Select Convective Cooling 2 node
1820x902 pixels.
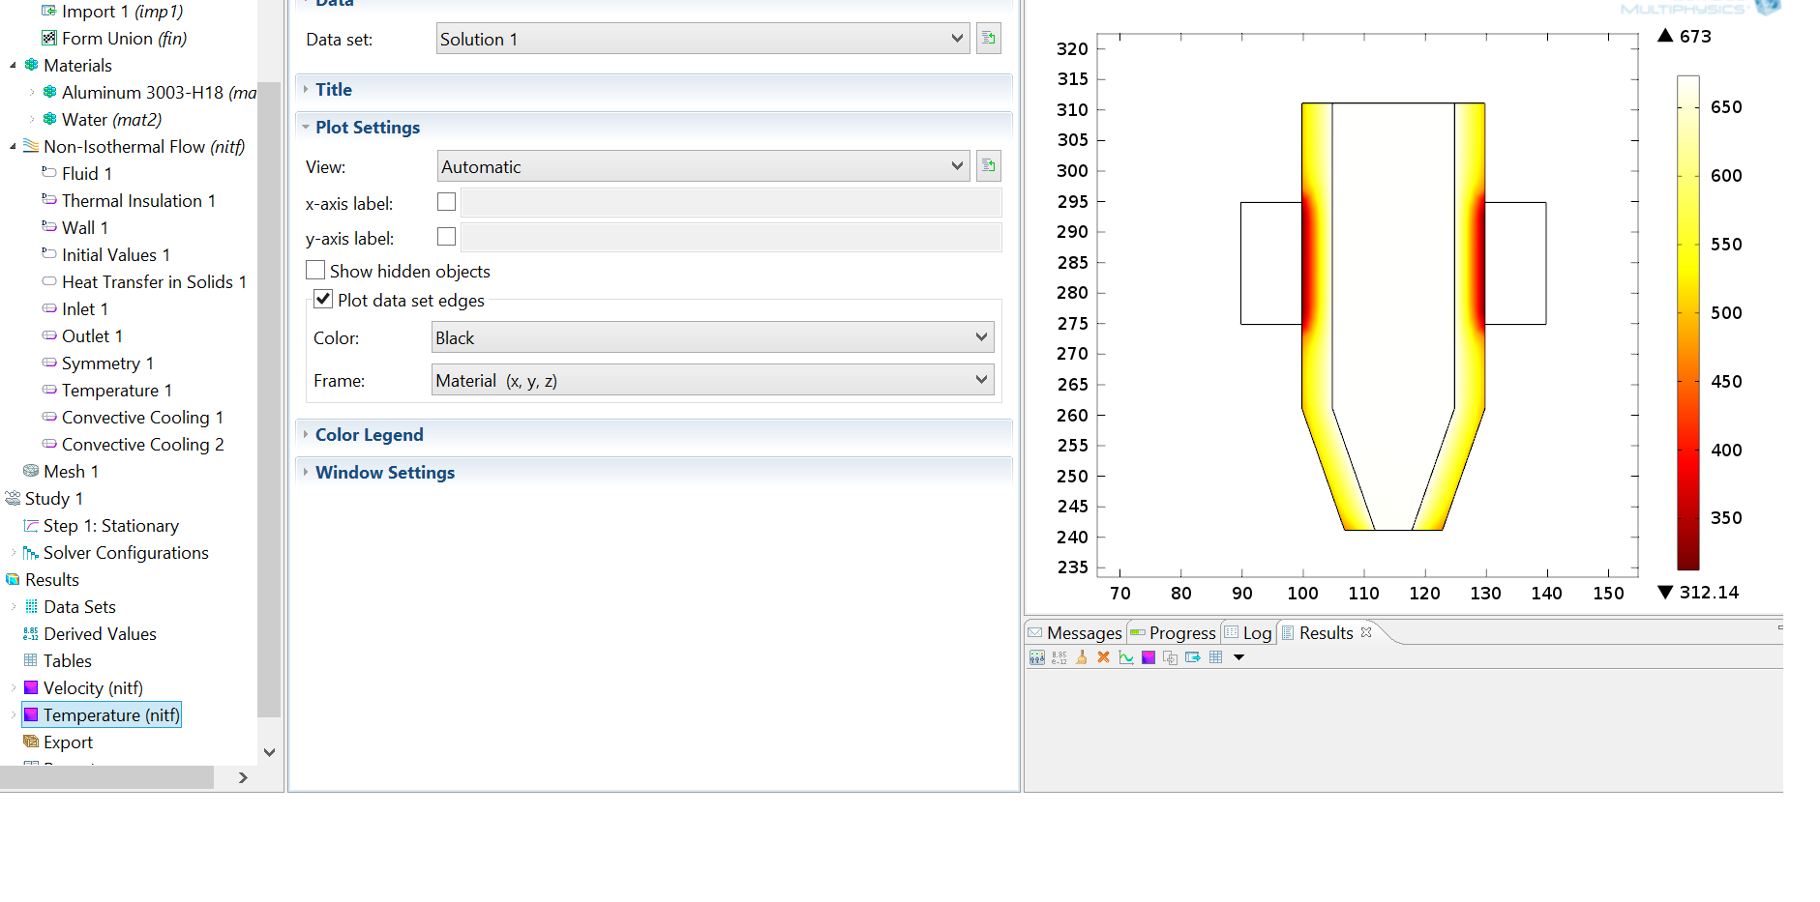pyautogui.click(x=142, y=445)
